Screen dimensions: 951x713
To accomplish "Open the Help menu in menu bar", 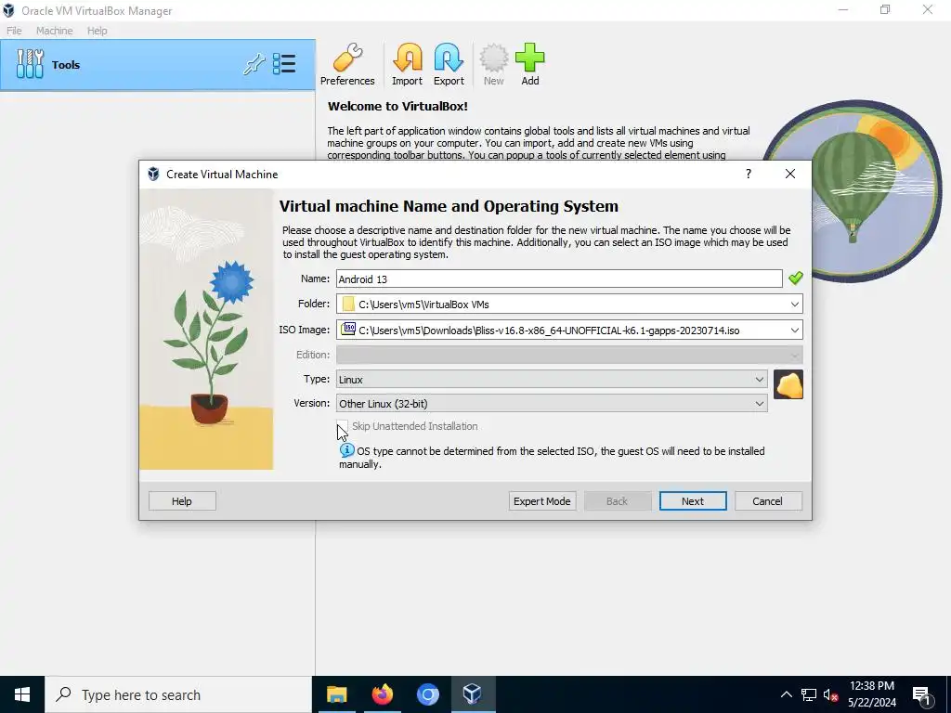I will pyautogui.click(x=97, y=31).
